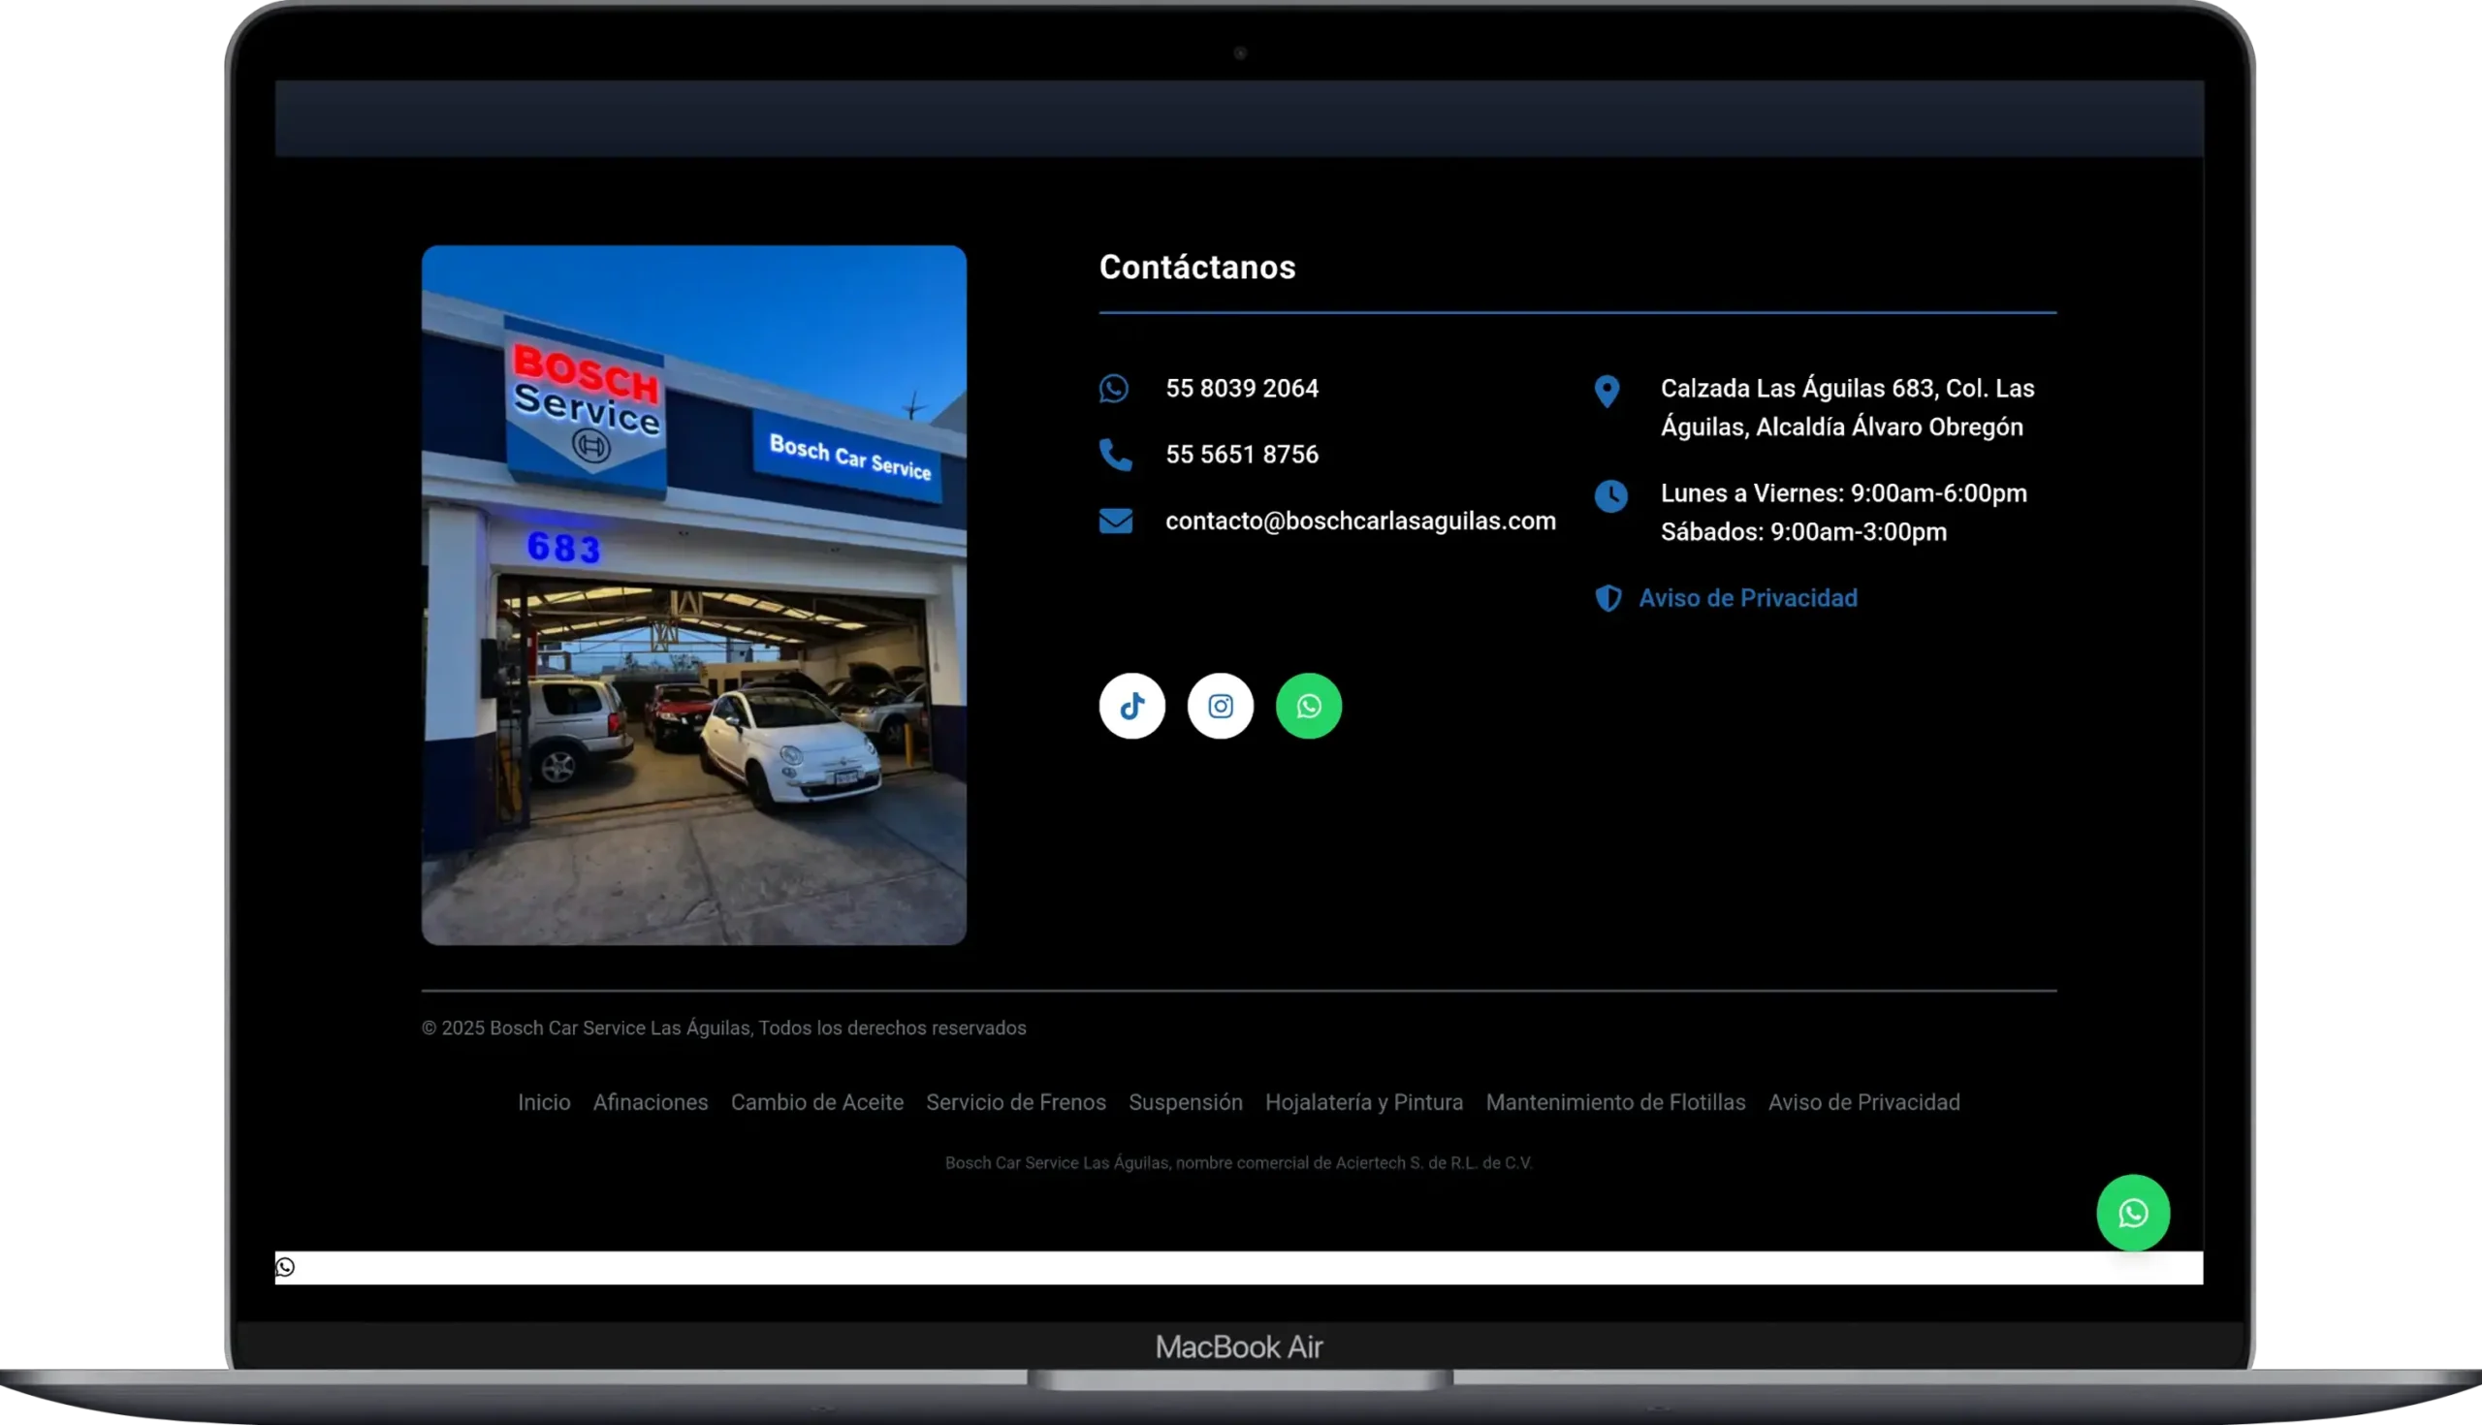
Task: Open Afinaciones in the footer menu
Action: click(x=650, y=1102)
